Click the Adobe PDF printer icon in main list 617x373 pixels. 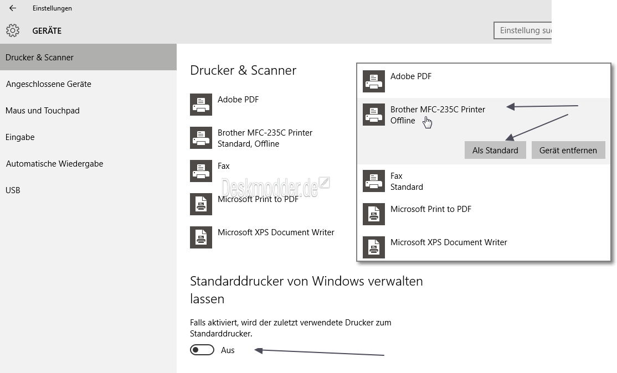pos(200,105)
